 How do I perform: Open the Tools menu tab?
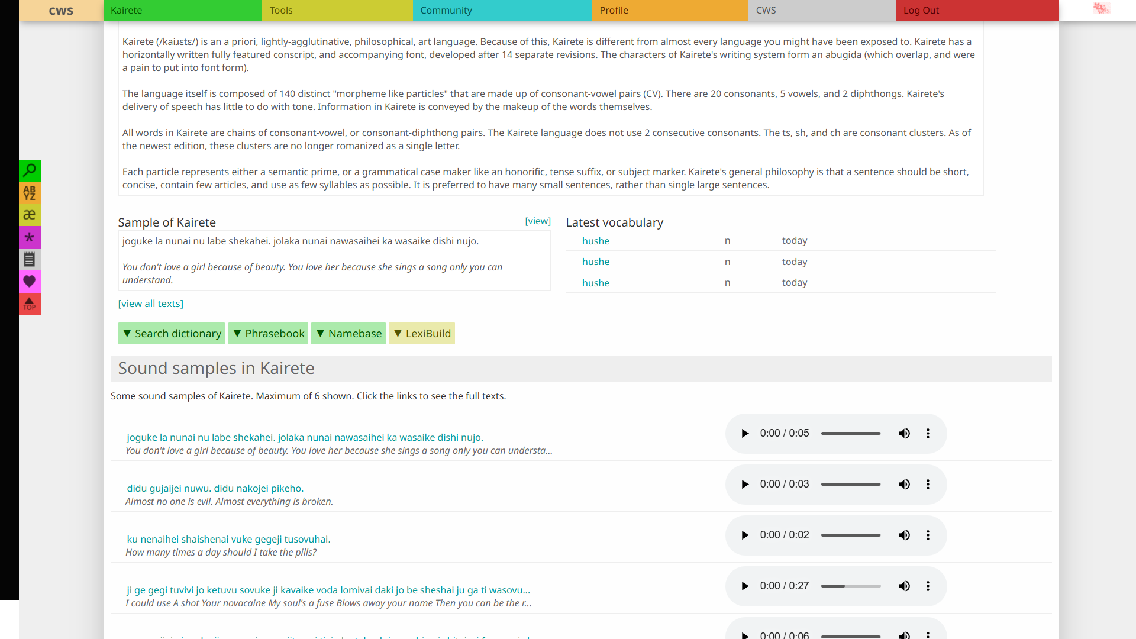(337, 10)
